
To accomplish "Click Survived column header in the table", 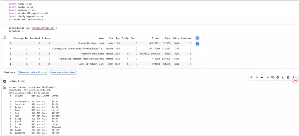I will tap(35, 38).
